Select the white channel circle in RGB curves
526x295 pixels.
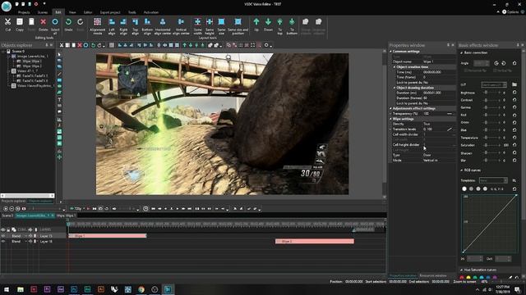click(x=464, y=189)
